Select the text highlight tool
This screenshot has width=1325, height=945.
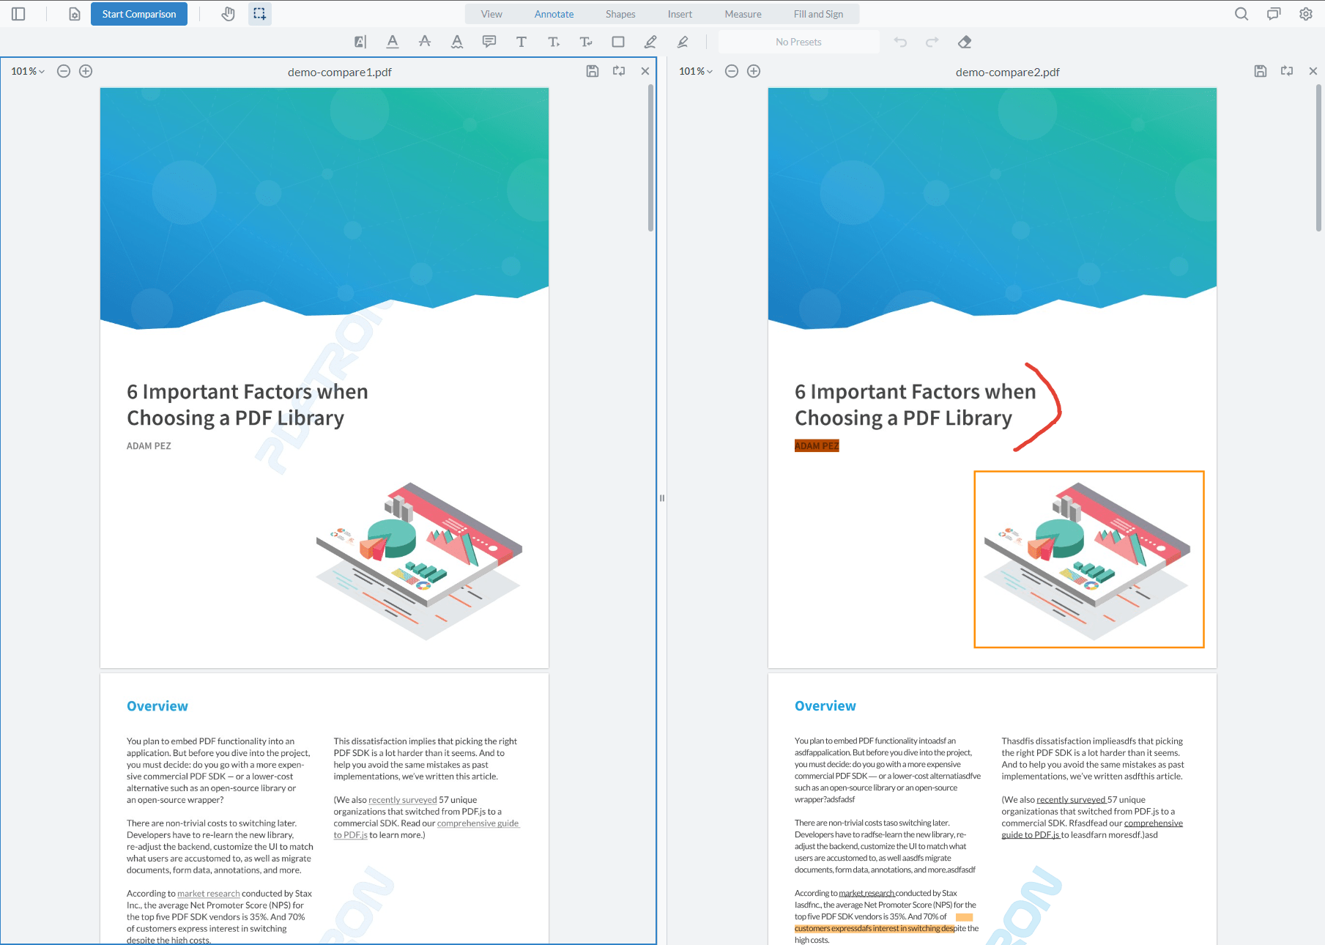click(x=360, y=42)
